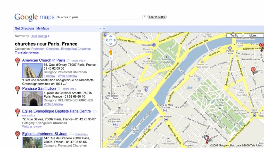This screenshot has height=148, width=264.
Task: Write a review for Eglise Evangélique Baptiste
Action: pos(32,127)
